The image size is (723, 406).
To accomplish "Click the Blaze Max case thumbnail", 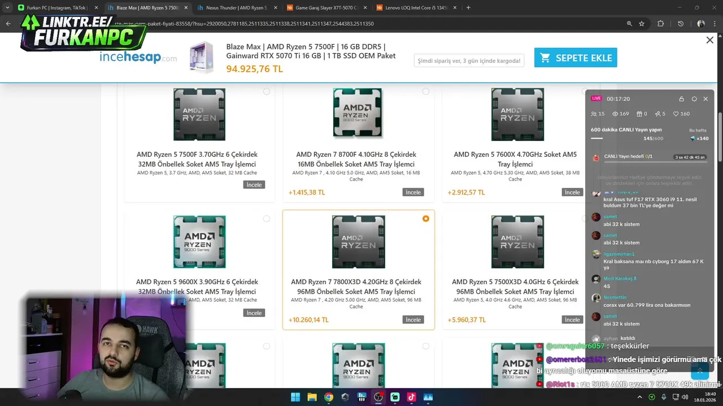I will pos(202,57).
